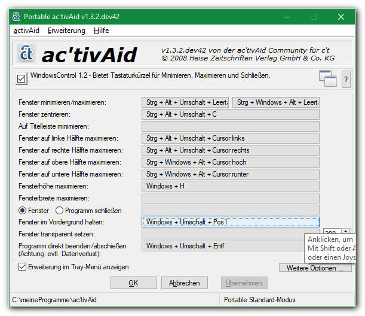The height and width of the screenshot is (316, 365).
Task: Click hotkey field for untere Hälfte maximieren
Action: pos(231,174)
